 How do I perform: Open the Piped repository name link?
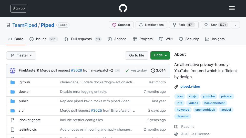click(47, 25)
